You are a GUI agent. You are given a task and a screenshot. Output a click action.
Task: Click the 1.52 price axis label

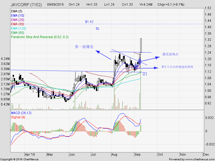(x=208, y=8)
